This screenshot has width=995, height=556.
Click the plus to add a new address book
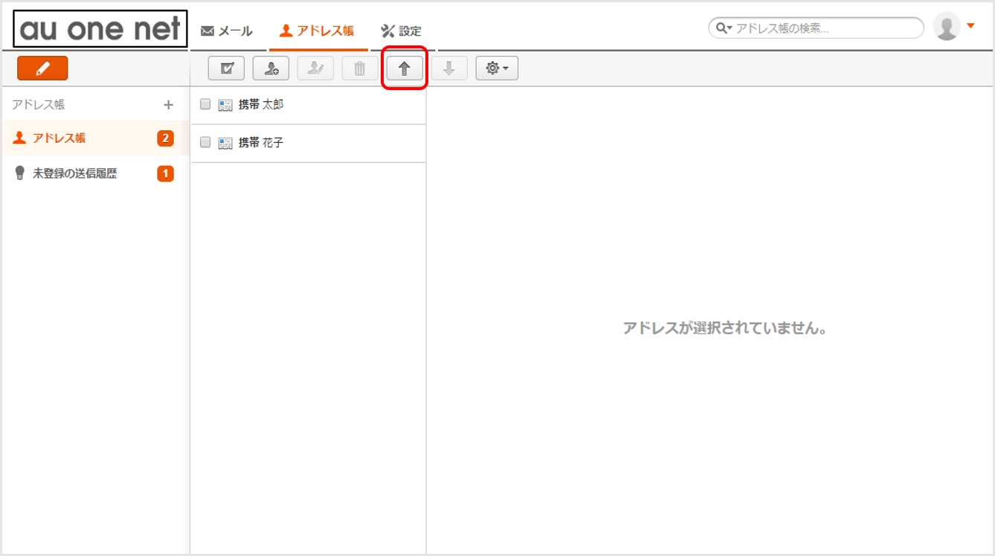(169, 104)
